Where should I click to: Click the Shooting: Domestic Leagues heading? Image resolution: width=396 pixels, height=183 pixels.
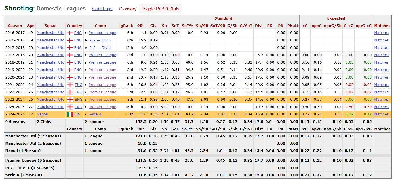point(45,9)
